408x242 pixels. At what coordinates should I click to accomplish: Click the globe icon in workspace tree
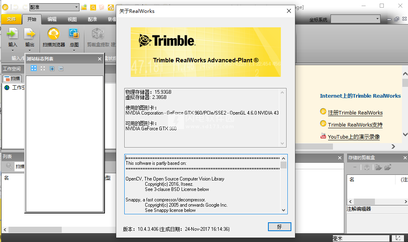[x=7, y=88]
